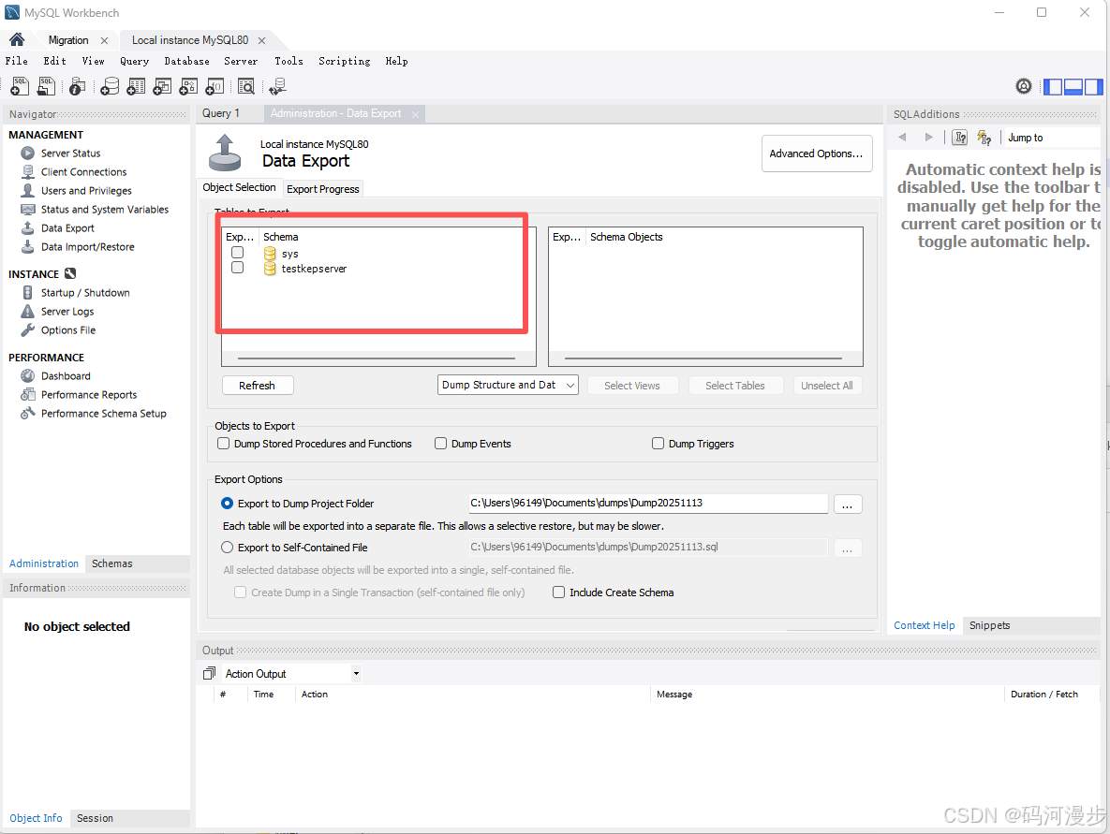Open Dump Structure and Data dropdown
Screen dimensions: 1110x834
(x=508, y=385)
